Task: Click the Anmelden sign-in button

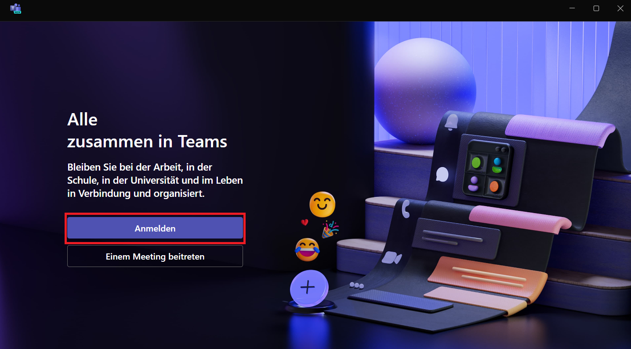Action: pos(155,228)
